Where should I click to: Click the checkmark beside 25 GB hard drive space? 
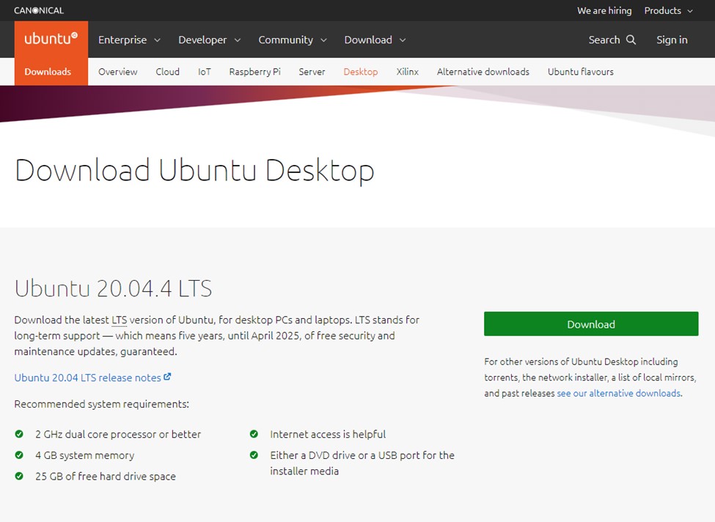(x=19, y=476)
